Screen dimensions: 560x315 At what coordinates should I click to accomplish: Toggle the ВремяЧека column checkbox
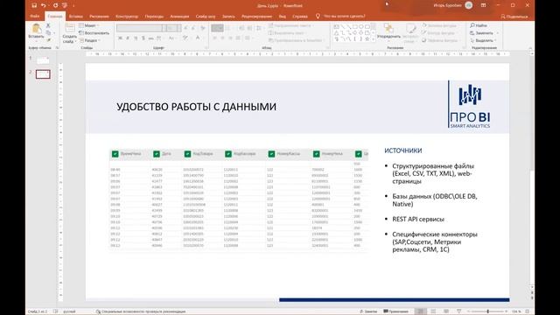[115, 154]
